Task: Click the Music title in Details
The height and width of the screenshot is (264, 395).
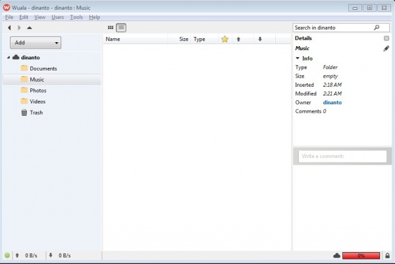Action: 302,48
